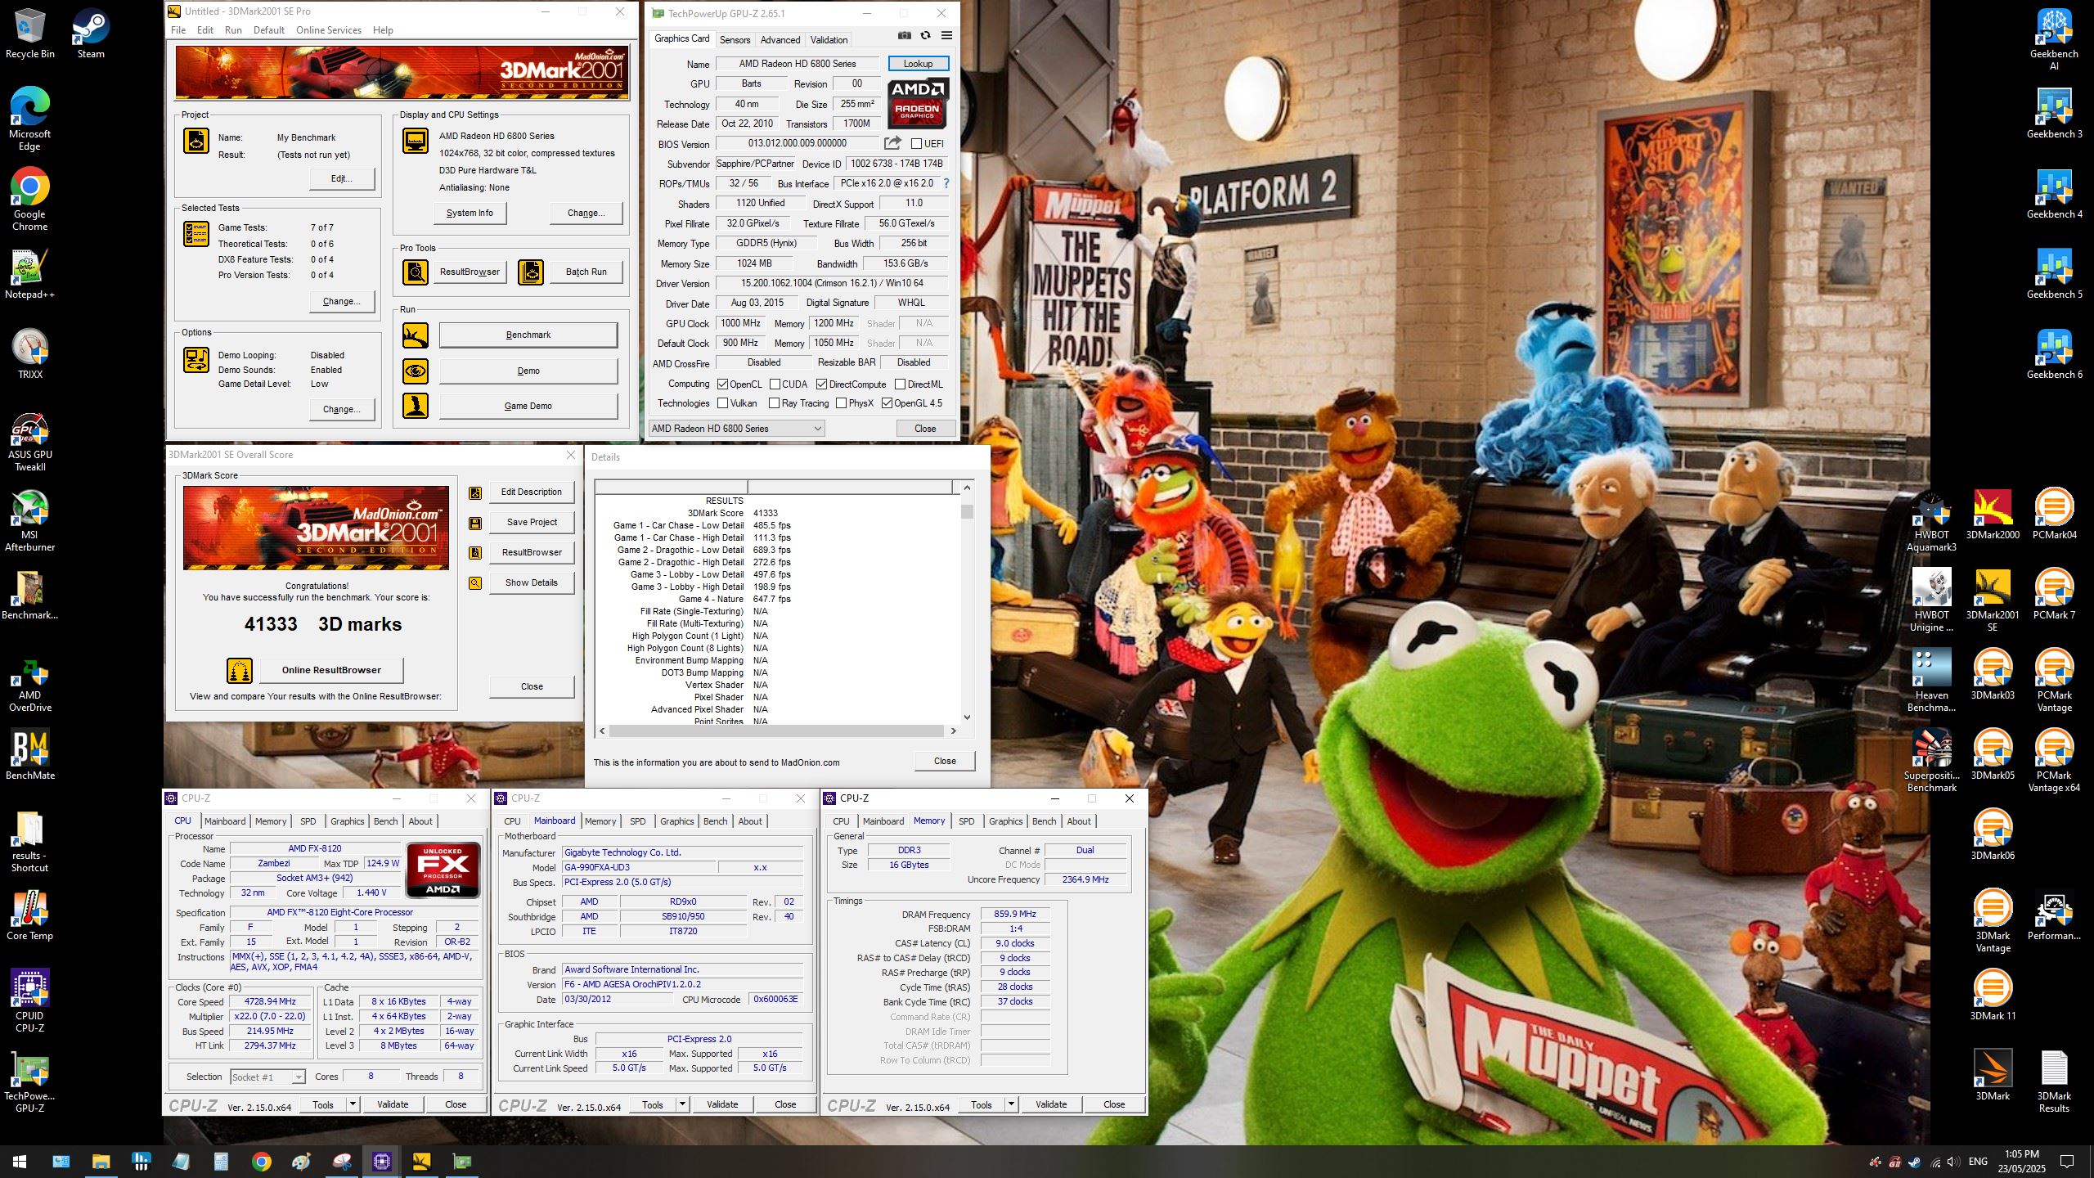The width and height of the screenshot is (2094, 1178).
Task: Open the Geekbench AI desktop shortcut
Action: [x=2054, y=39]
